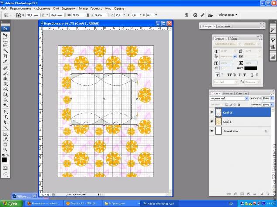The image size is (277, 207).
Task: Hide layer Слой 2 via eye icon
Action: [212, 112]
